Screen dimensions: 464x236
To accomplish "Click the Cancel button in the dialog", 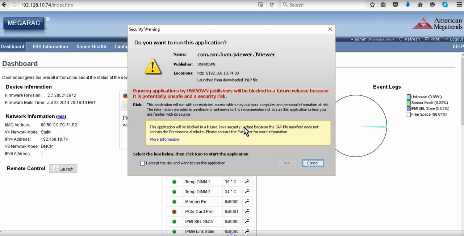I will coord(313,163).
